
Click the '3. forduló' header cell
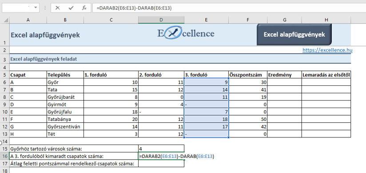click(207, 75)
